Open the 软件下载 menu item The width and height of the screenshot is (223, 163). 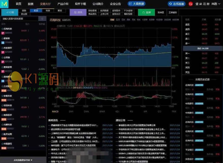point(81,4)
